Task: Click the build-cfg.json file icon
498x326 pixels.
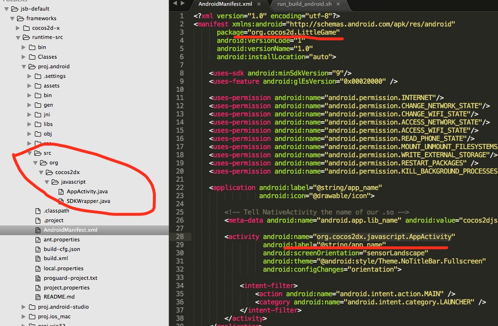Action: click(x=38, y=250)
